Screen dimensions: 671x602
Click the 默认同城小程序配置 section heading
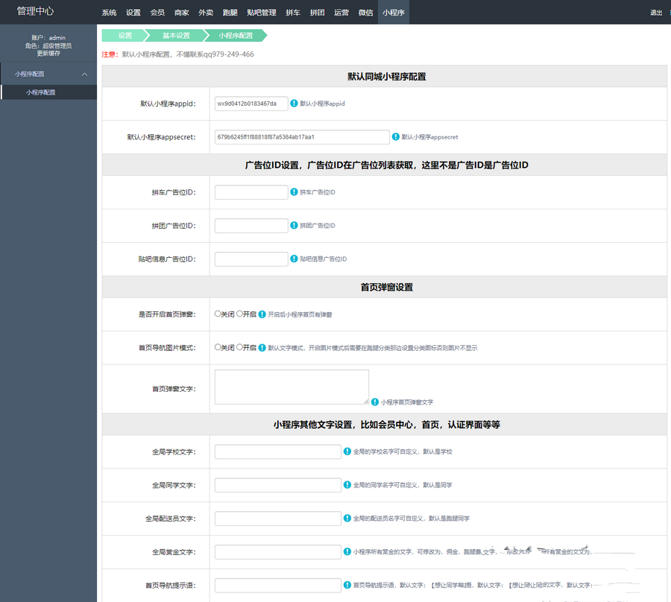point(386,77)
